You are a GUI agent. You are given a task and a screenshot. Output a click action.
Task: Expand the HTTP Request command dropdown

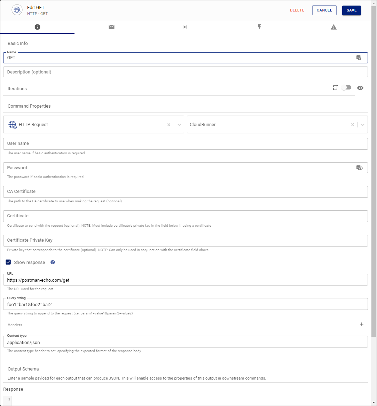pos(179,124)
